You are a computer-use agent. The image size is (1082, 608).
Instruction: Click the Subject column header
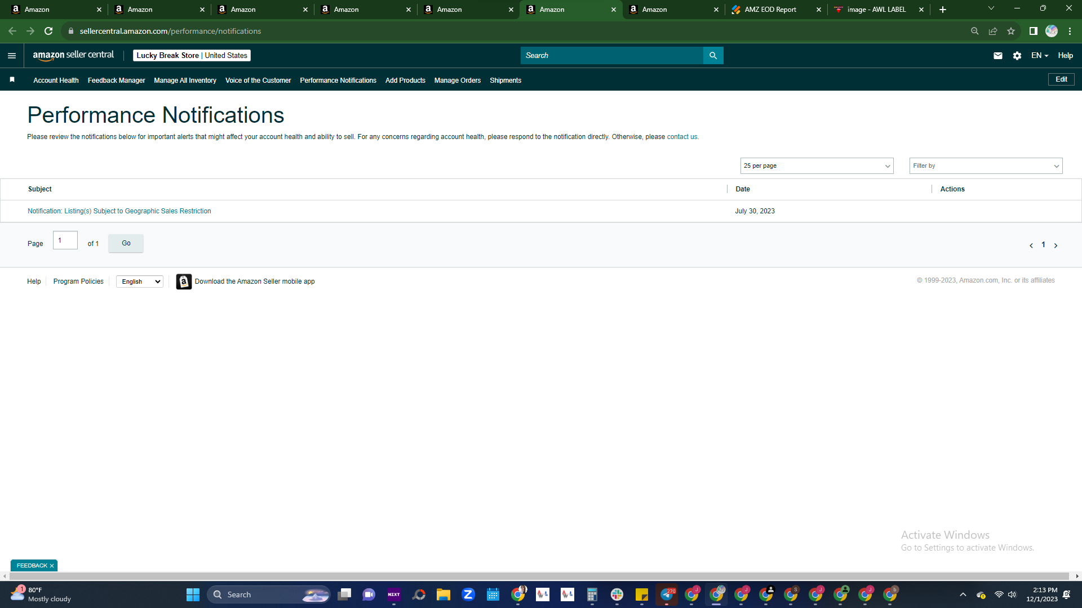click(x=40, y=189)
